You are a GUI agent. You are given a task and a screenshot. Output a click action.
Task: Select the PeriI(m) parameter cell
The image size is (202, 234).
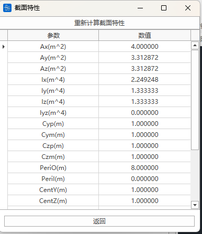coord(53,179)
